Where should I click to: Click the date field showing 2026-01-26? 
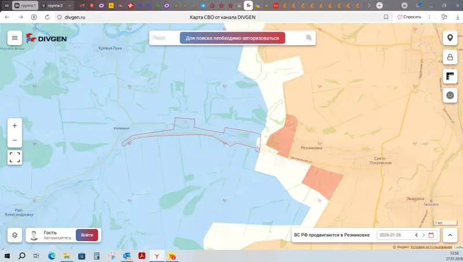(x=395, y=235)
